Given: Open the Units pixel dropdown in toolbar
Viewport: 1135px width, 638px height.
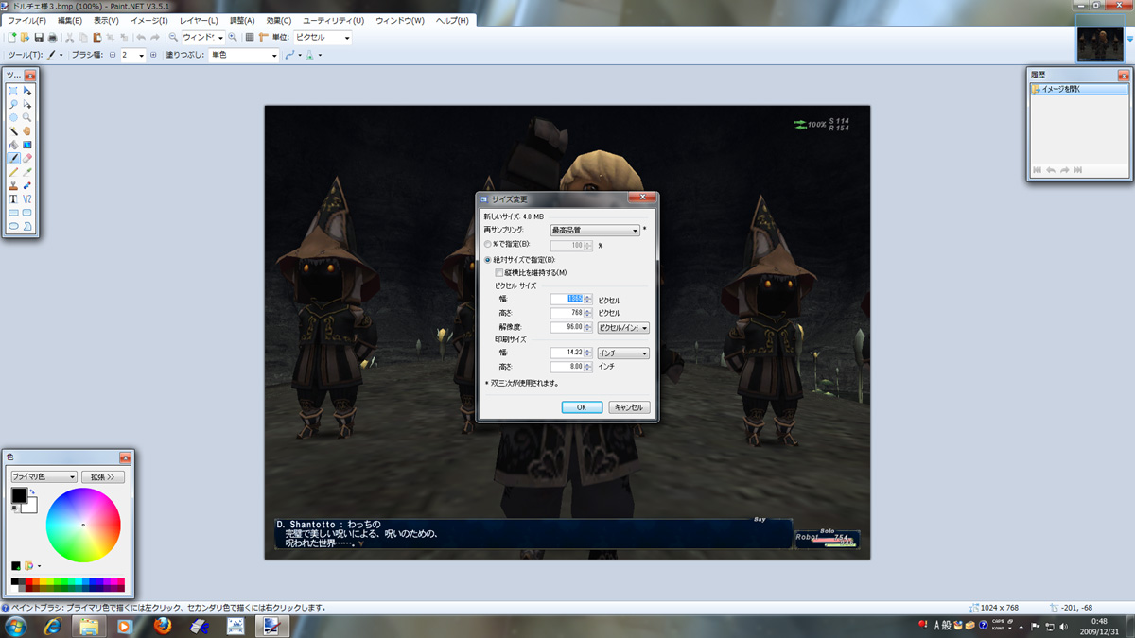Looking at the screenshot, I should 323,38.
